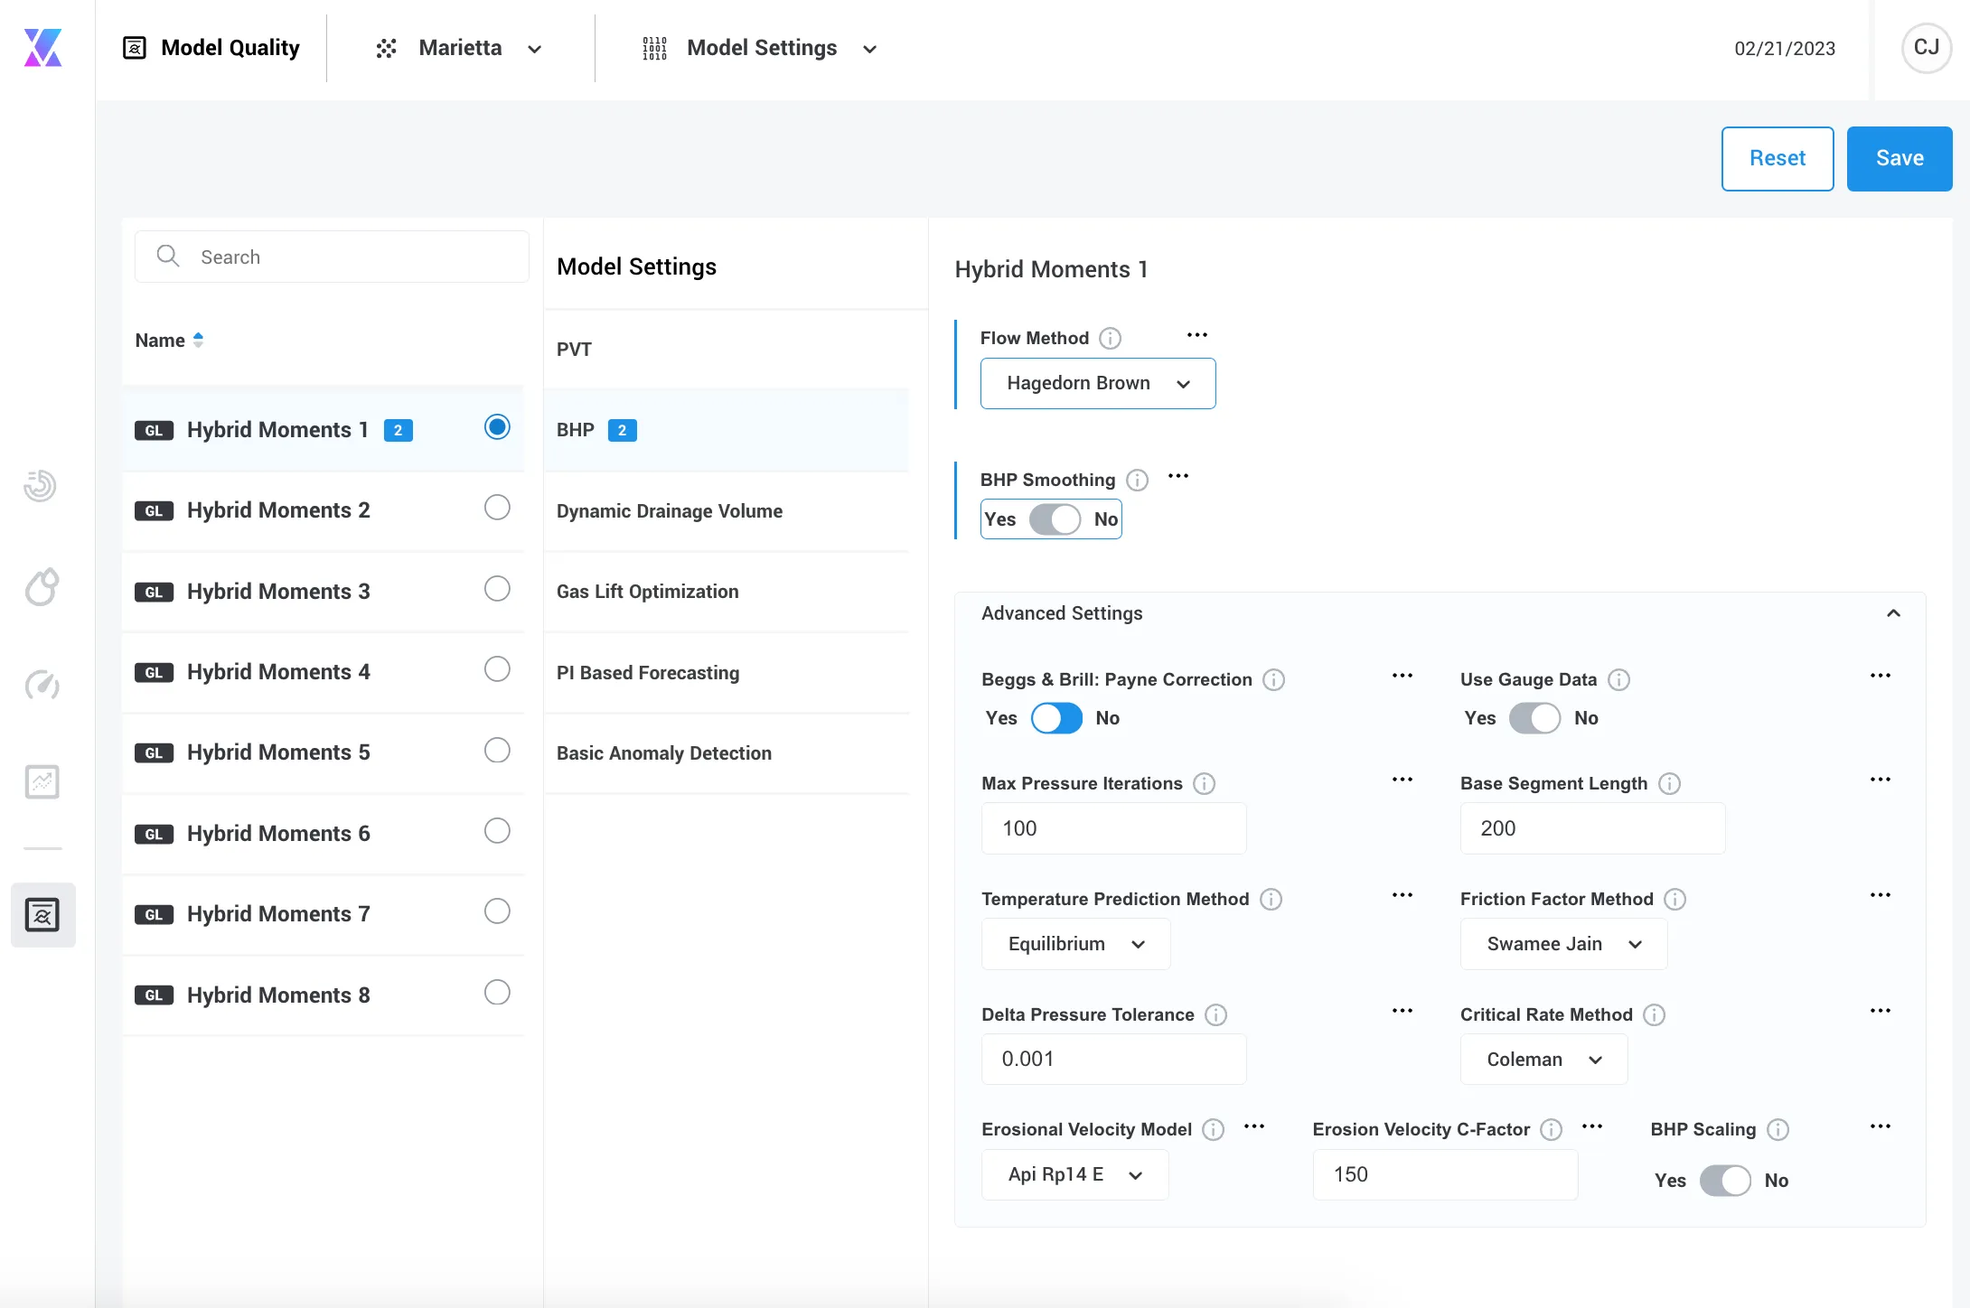Click the app logo in the sidebar

(42, 48)
